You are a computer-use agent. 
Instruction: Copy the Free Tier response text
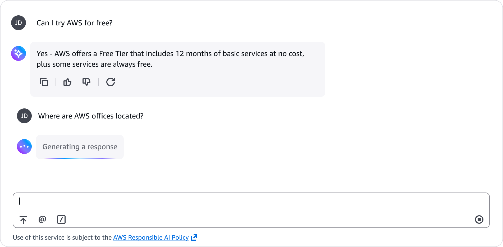click(44, 82)
